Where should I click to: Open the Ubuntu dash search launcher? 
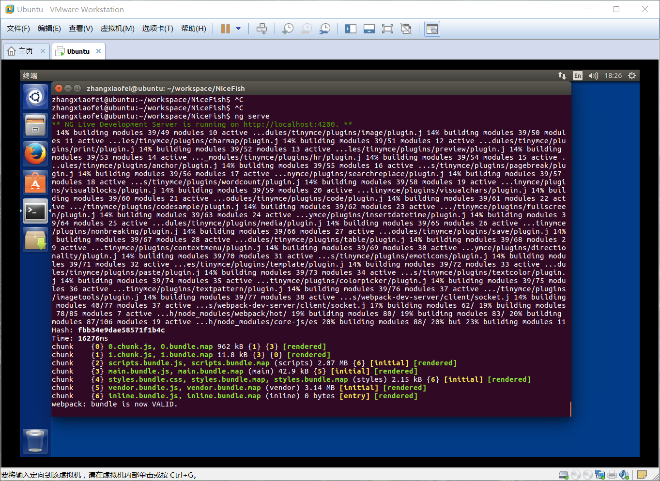click(x=35, y=97)
